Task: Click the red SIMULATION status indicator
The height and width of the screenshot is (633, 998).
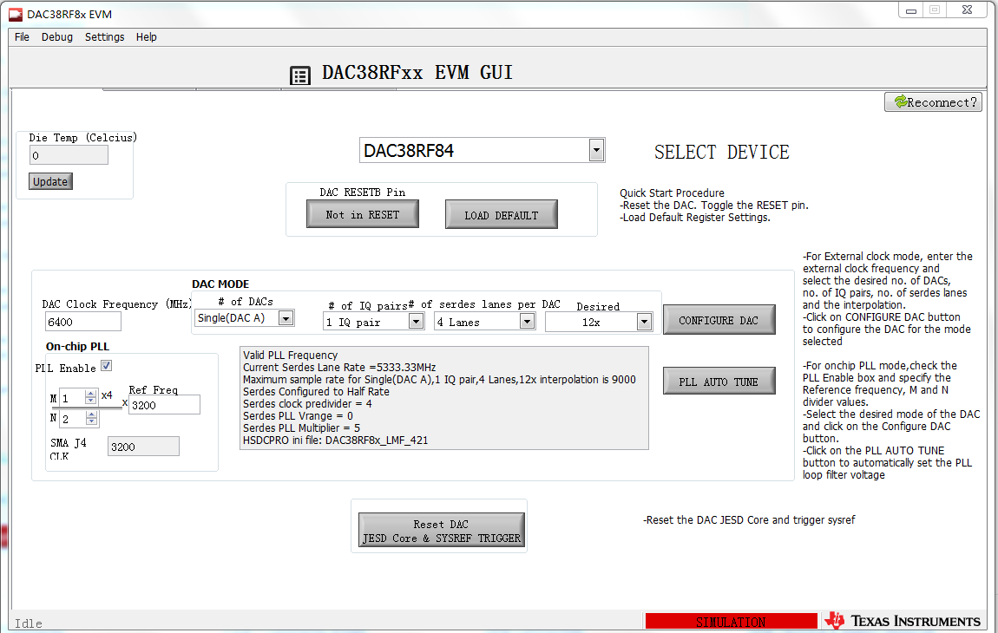Action: click(732, 621)
